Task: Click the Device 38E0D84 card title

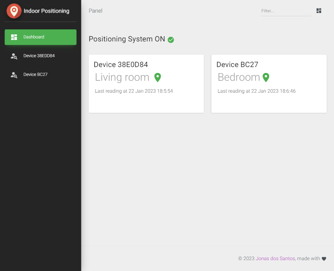Action: pyautogui.click(x=121, y=65)
